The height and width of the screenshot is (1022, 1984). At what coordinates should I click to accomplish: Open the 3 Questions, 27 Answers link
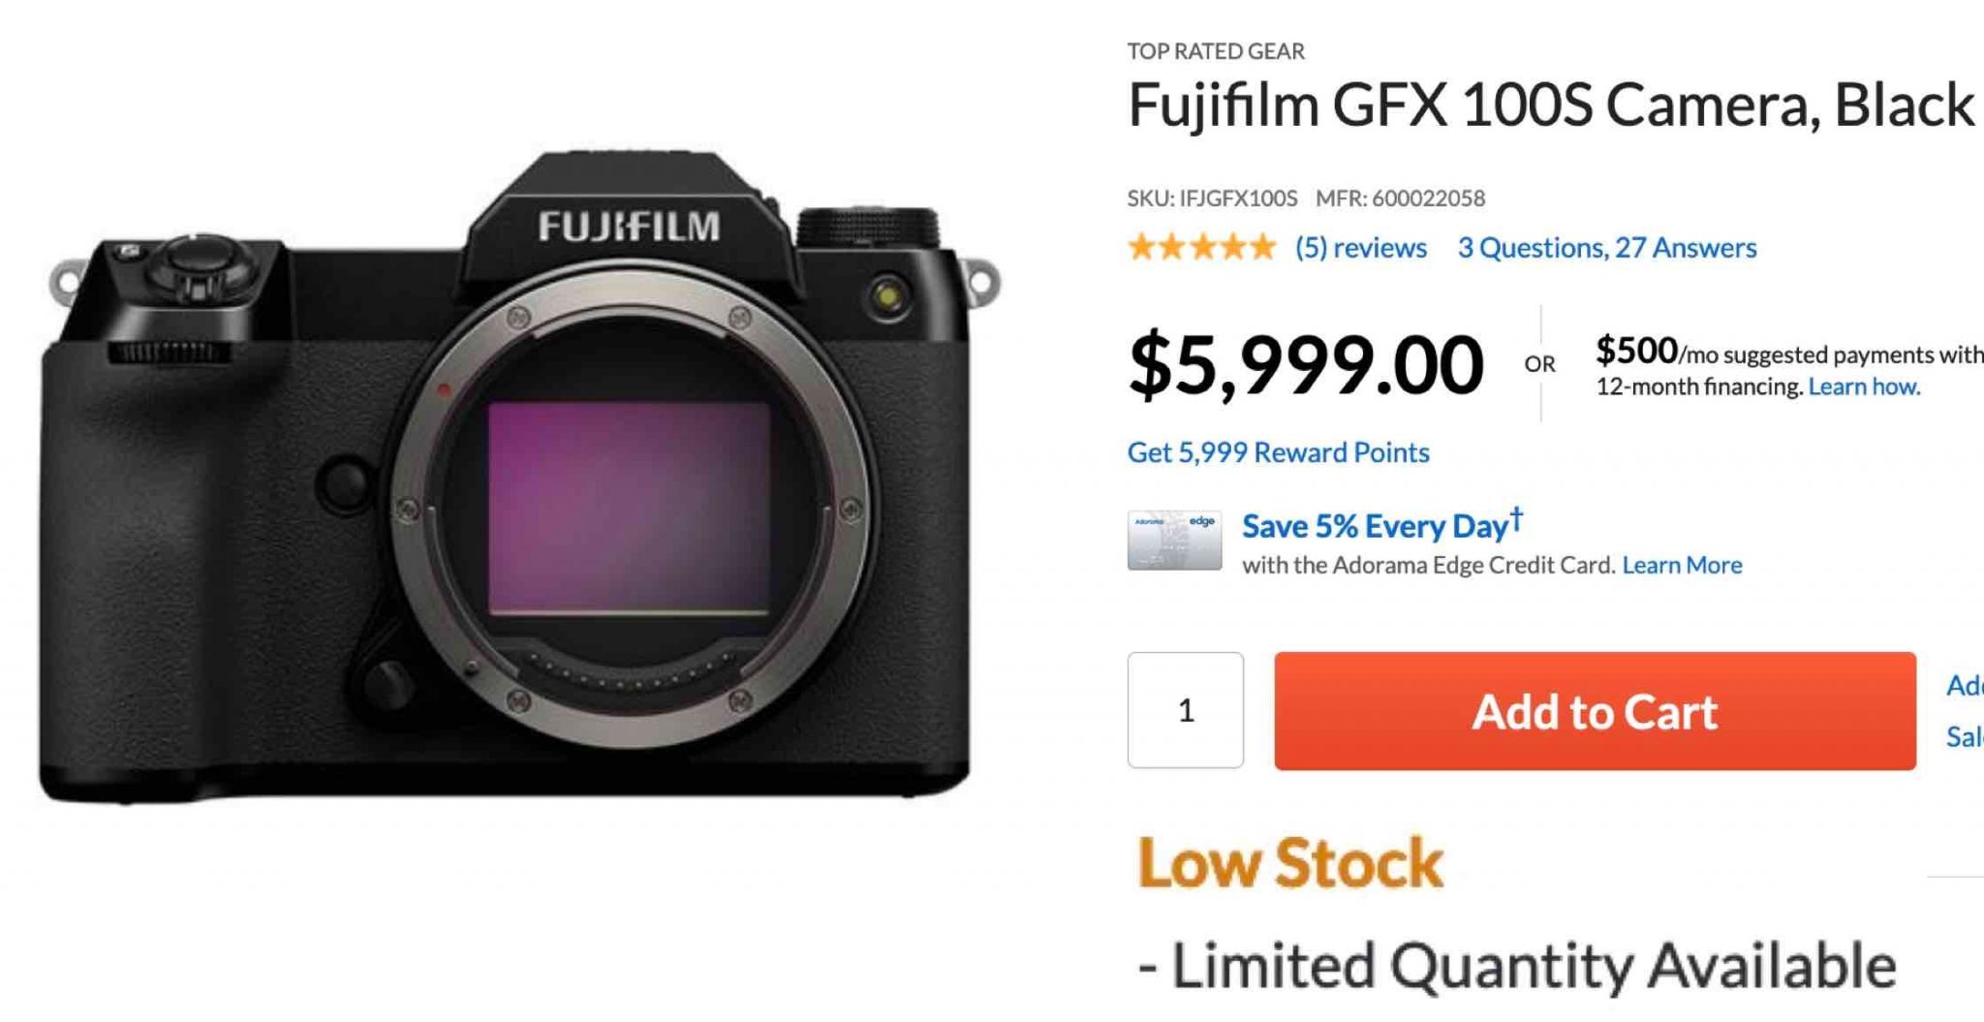pyautogui.click(x=1607, y=248)
